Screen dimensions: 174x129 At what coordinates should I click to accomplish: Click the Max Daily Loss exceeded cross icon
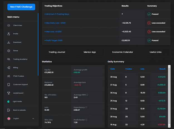point(149,23)
